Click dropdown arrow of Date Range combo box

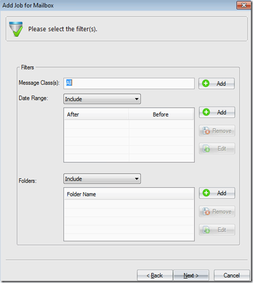point(137,99)
